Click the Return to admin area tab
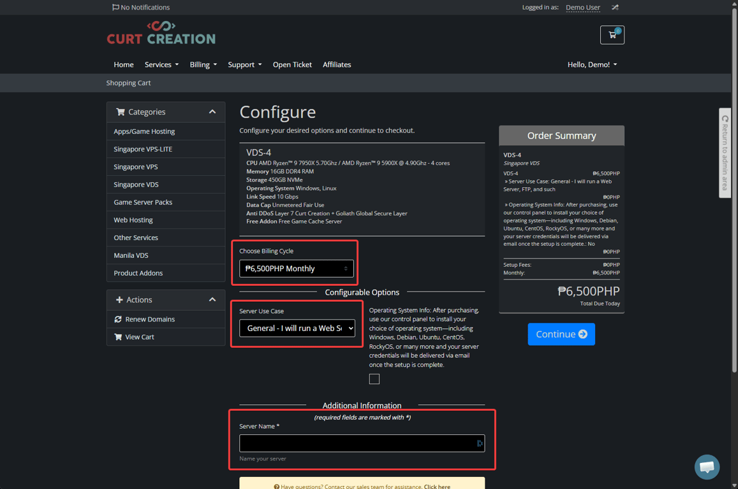Image resolution: width=738 pixels, height=489 pixels. pos(725,153)
